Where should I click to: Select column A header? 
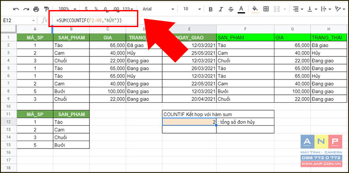(35, 29)
